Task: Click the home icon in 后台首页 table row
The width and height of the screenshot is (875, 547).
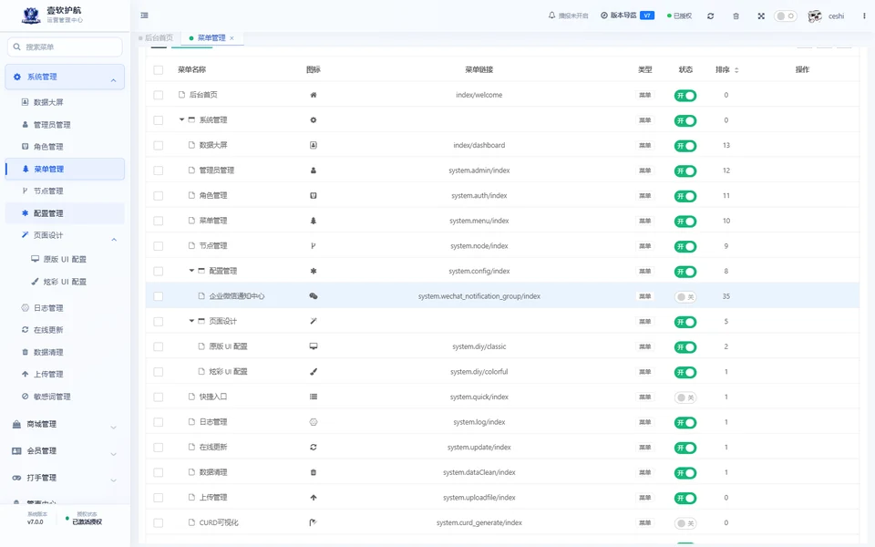Action: click(x=314, y=95)
